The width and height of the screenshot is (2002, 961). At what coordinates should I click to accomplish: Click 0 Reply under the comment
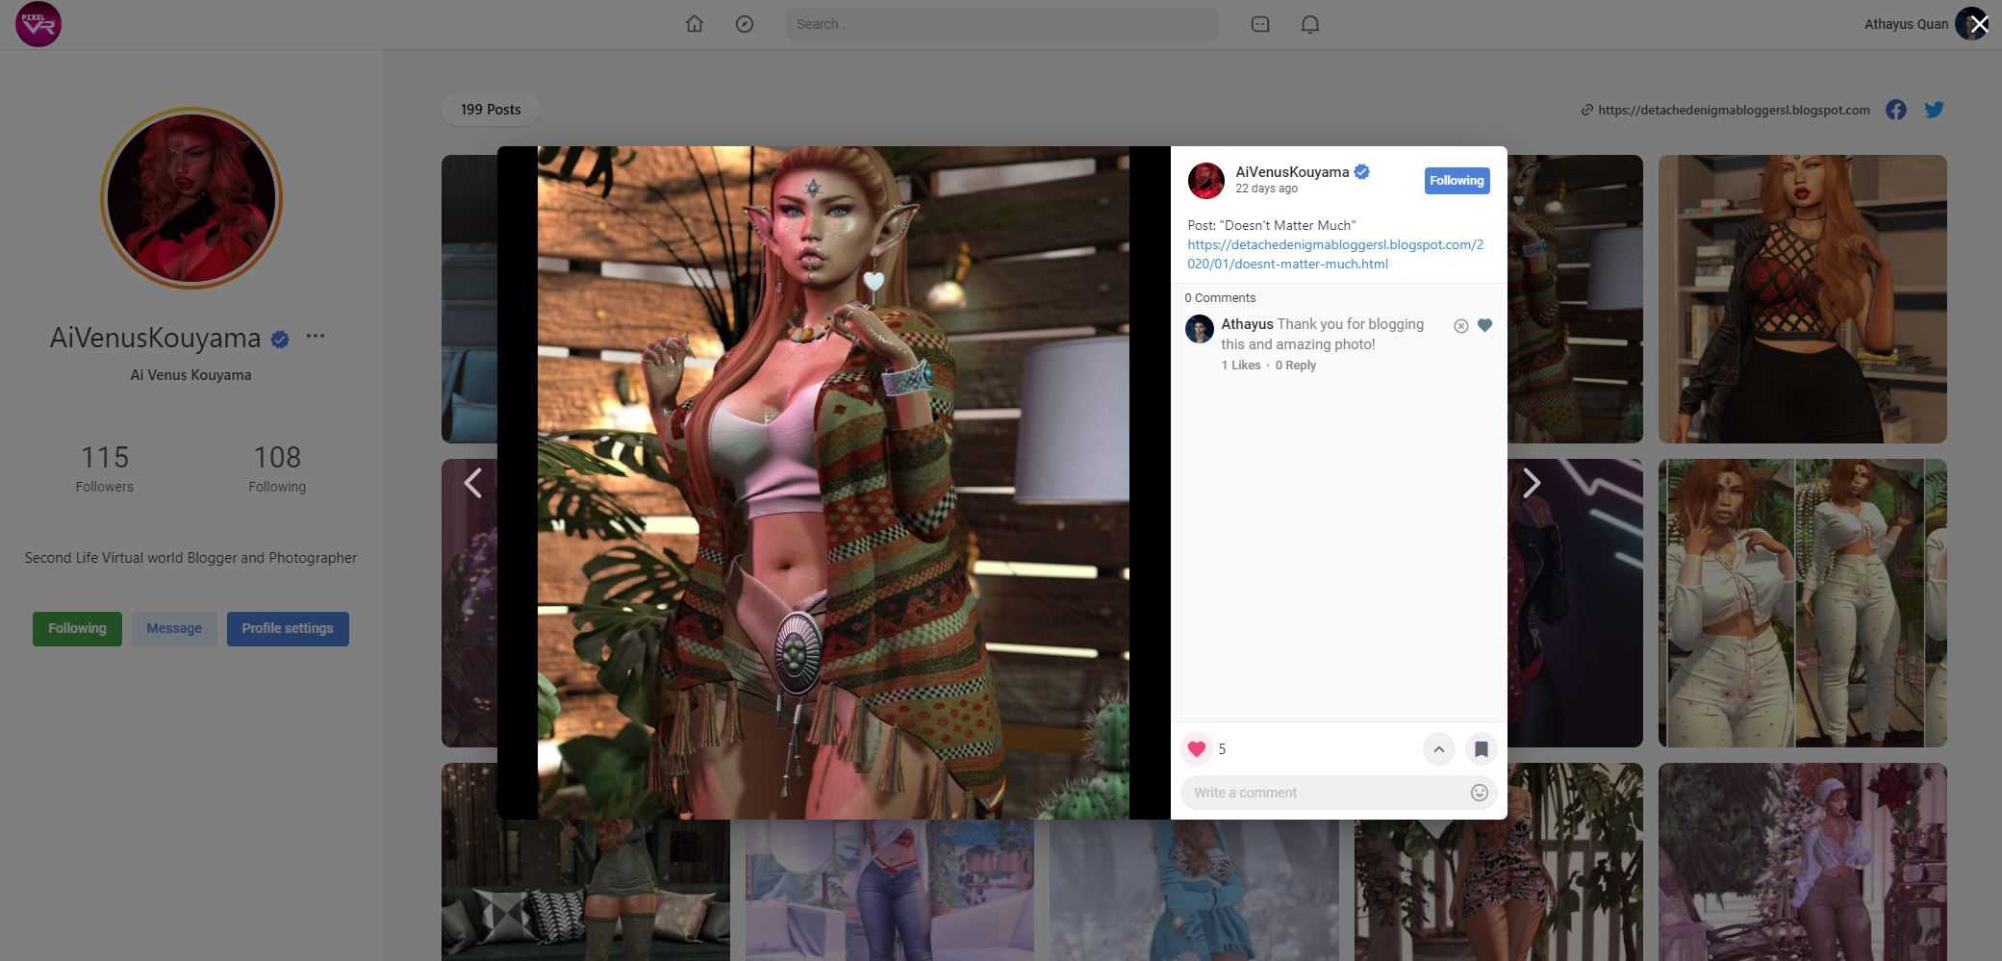point(1296,366)
